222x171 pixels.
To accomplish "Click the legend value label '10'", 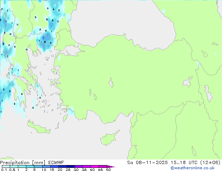I will [x=44, y=170].
